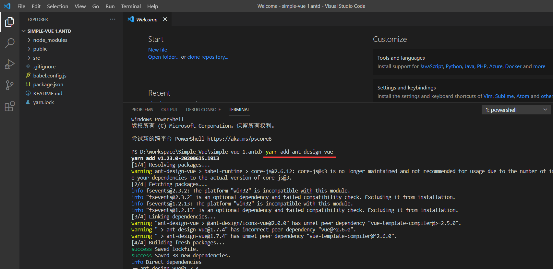Open the README.md file

click(x=48, y=93)
